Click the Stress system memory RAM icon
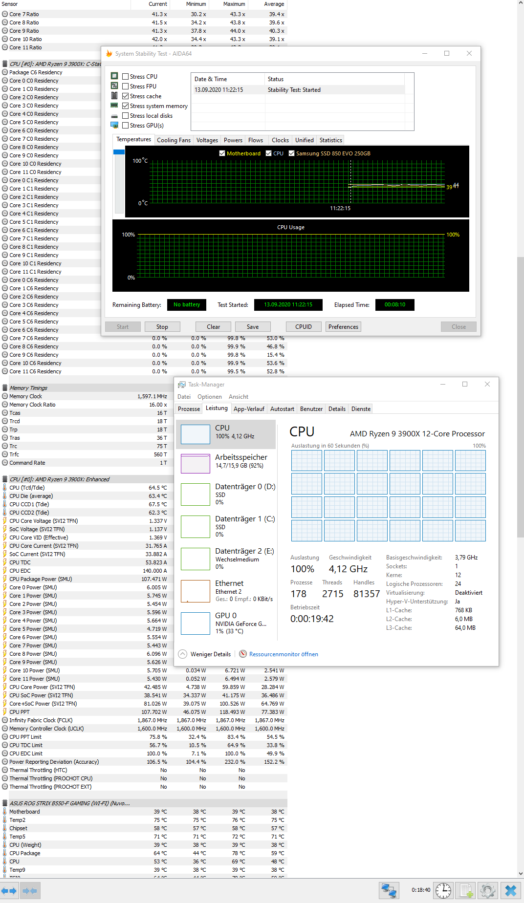This screenshot has width=524, height=903. tap(114, 105)
